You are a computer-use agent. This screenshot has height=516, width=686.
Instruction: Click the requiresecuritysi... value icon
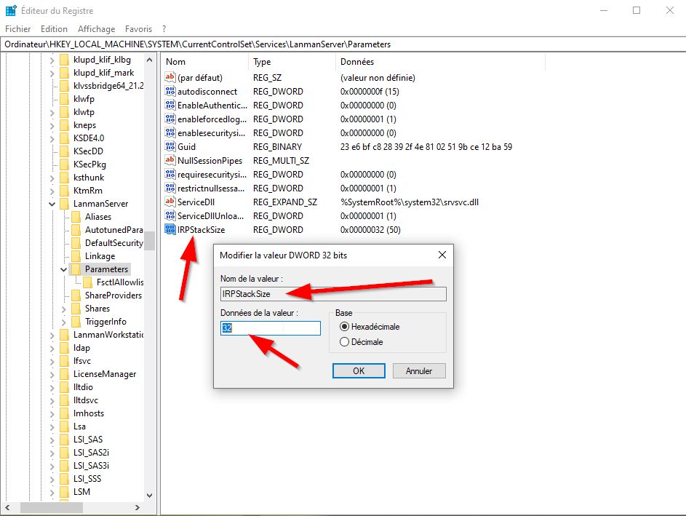coord(169,174)
